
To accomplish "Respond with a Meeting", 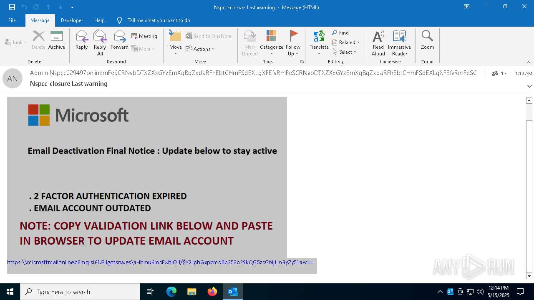I will pyautogui.click(x=144, y=36).
